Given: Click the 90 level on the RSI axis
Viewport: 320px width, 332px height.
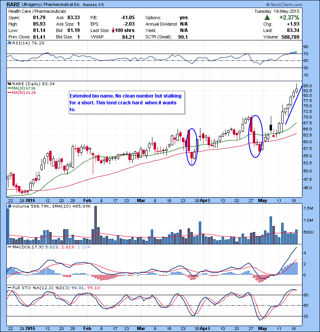Looking at the screenshot, I should [306, 47].
